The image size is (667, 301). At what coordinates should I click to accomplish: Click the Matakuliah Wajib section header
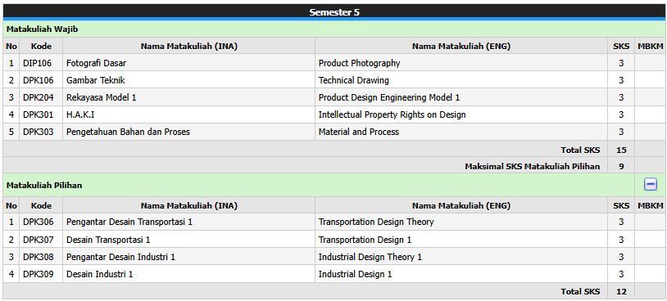(x=334, y=29)
